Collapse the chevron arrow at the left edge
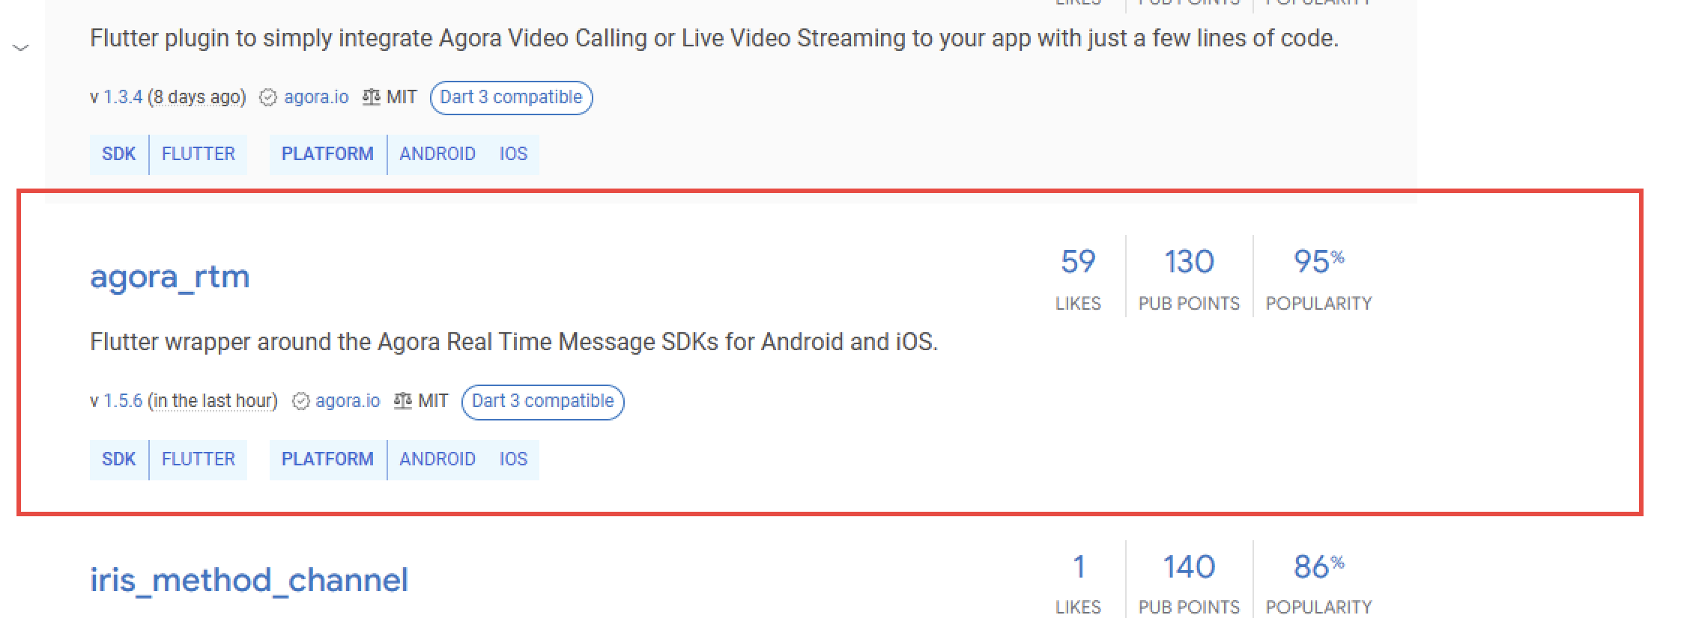 point(21,49)
